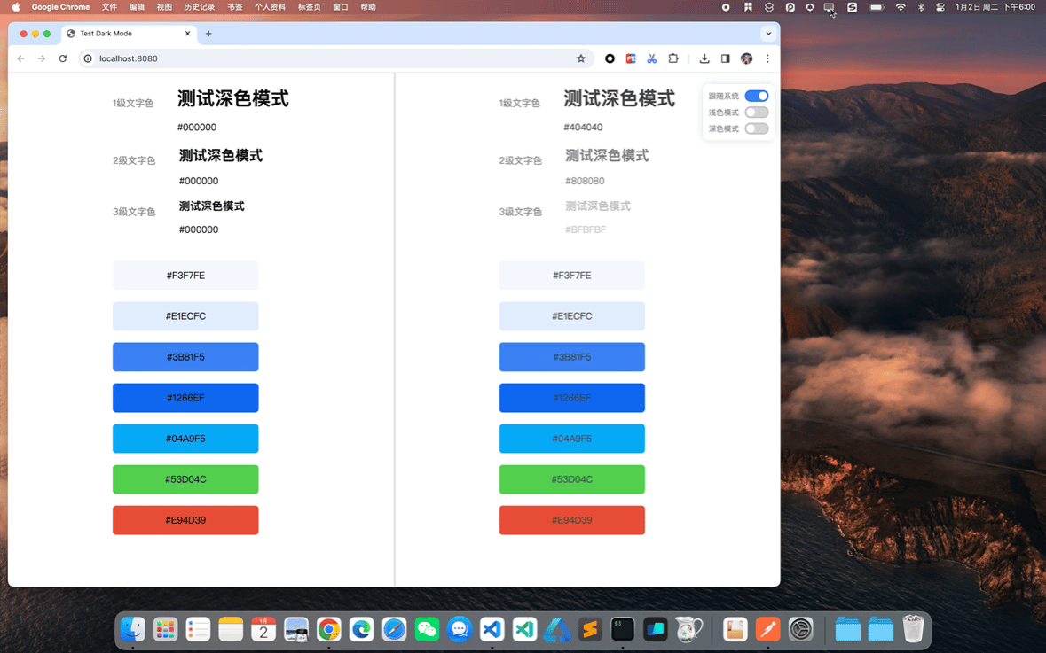Screen dimensions: 1046x653
Task: Open Finder from the Dock
Action: (x=133, y=629)
